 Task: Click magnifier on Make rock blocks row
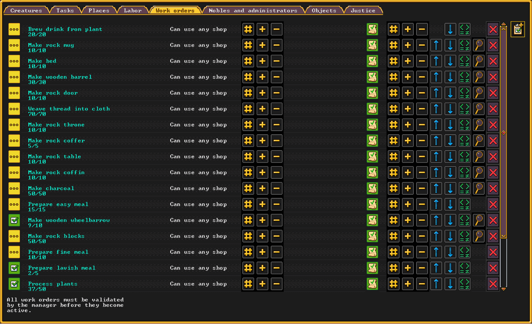click(x=479, y=236)
